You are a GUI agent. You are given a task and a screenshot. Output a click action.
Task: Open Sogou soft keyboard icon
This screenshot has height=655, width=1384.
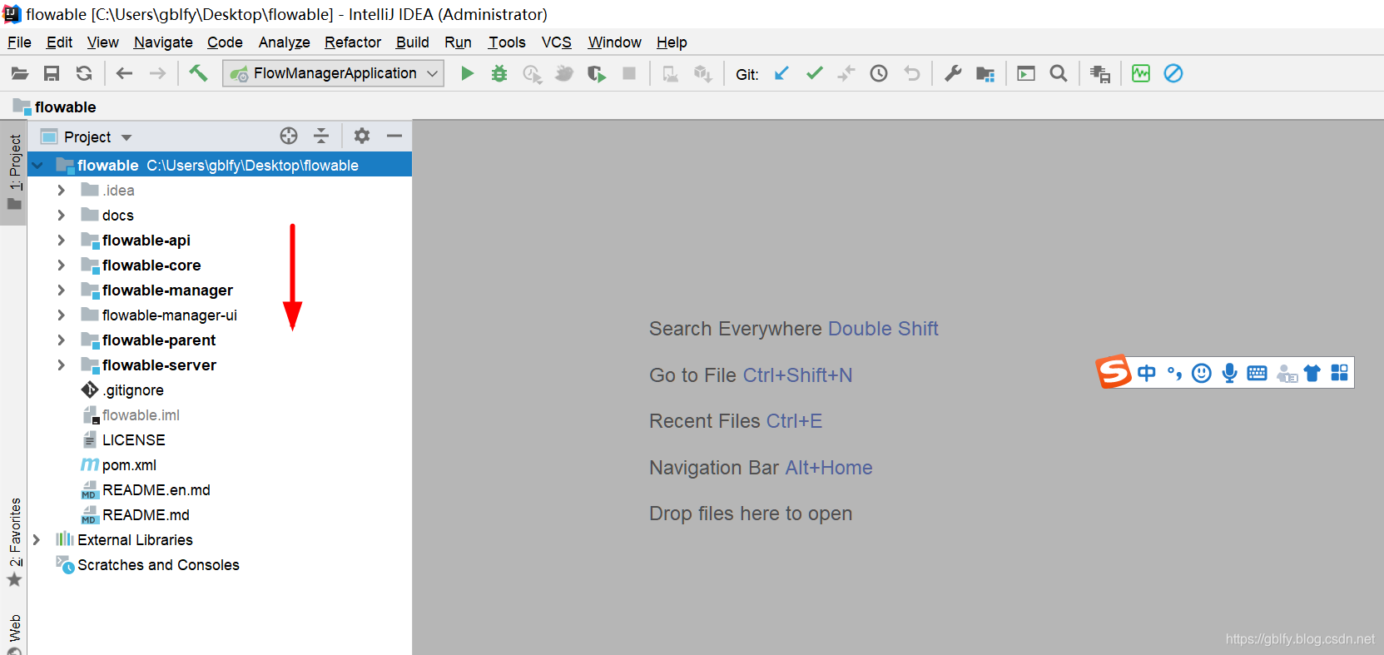[1258, 373]
